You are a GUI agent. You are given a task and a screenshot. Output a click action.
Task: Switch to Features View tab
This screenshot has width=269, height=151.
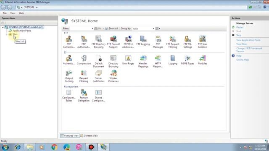click(x=69, y=135)
